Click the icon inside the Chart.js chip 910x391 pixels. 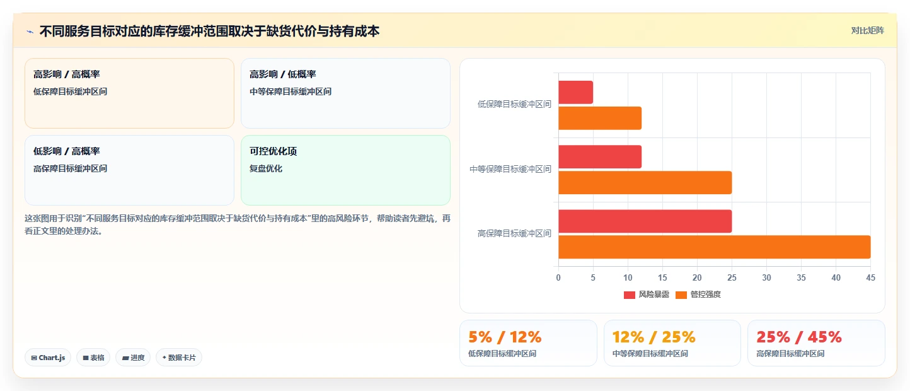tap(33, 358)
